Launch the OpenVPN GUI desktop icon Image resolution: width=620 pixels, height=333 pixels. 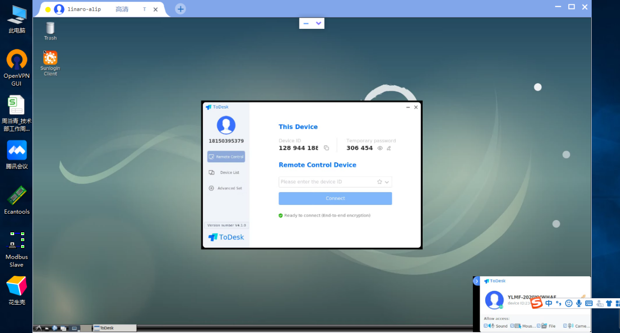(17, 68)
